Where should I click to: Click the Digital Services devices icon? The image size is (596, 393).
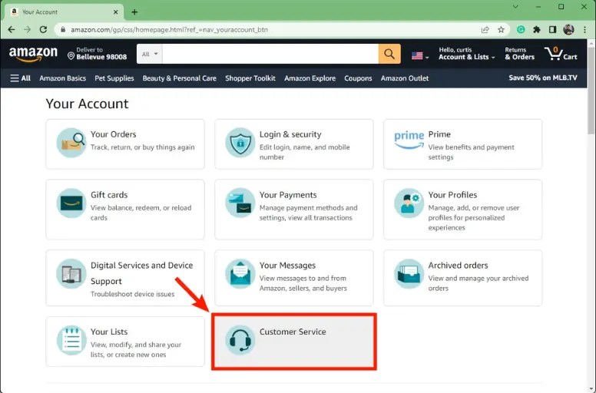tap(71, 274)
